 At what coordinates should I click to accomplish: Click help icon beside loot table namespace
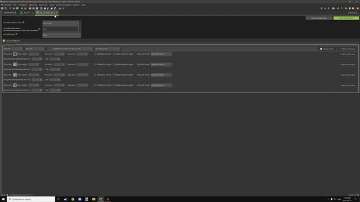[x=39, y=29]
